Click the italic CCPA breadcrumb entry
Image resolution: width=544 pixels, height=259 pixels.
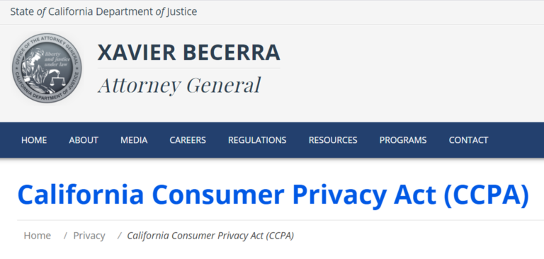210,236
